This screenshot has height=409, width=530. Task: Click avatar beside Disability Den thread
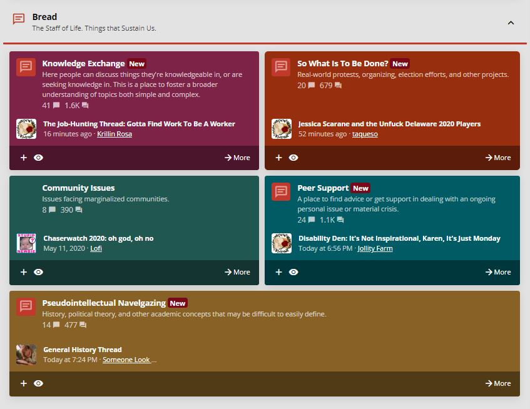click(281, 243)
